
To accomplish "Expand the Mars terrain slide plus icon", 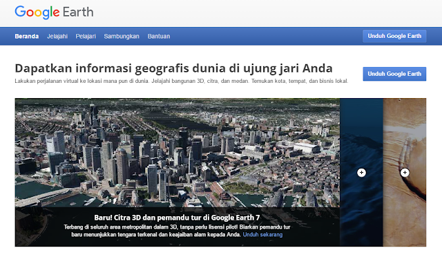I will (x=405, y=172).
